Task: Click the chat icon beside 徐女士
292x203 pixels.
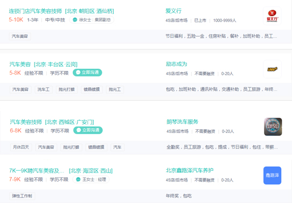Action: pos(75,20)
